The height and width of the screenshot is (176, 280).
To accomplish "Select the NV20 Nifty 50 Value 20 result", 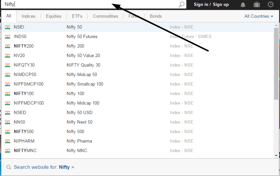I will click(137, 56).
